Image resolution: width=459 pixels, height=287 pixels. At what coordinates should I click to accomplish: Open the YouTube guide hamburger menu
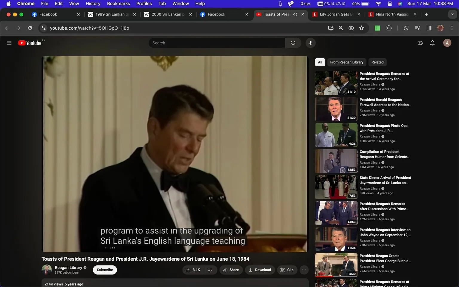(x=9, y=43)
